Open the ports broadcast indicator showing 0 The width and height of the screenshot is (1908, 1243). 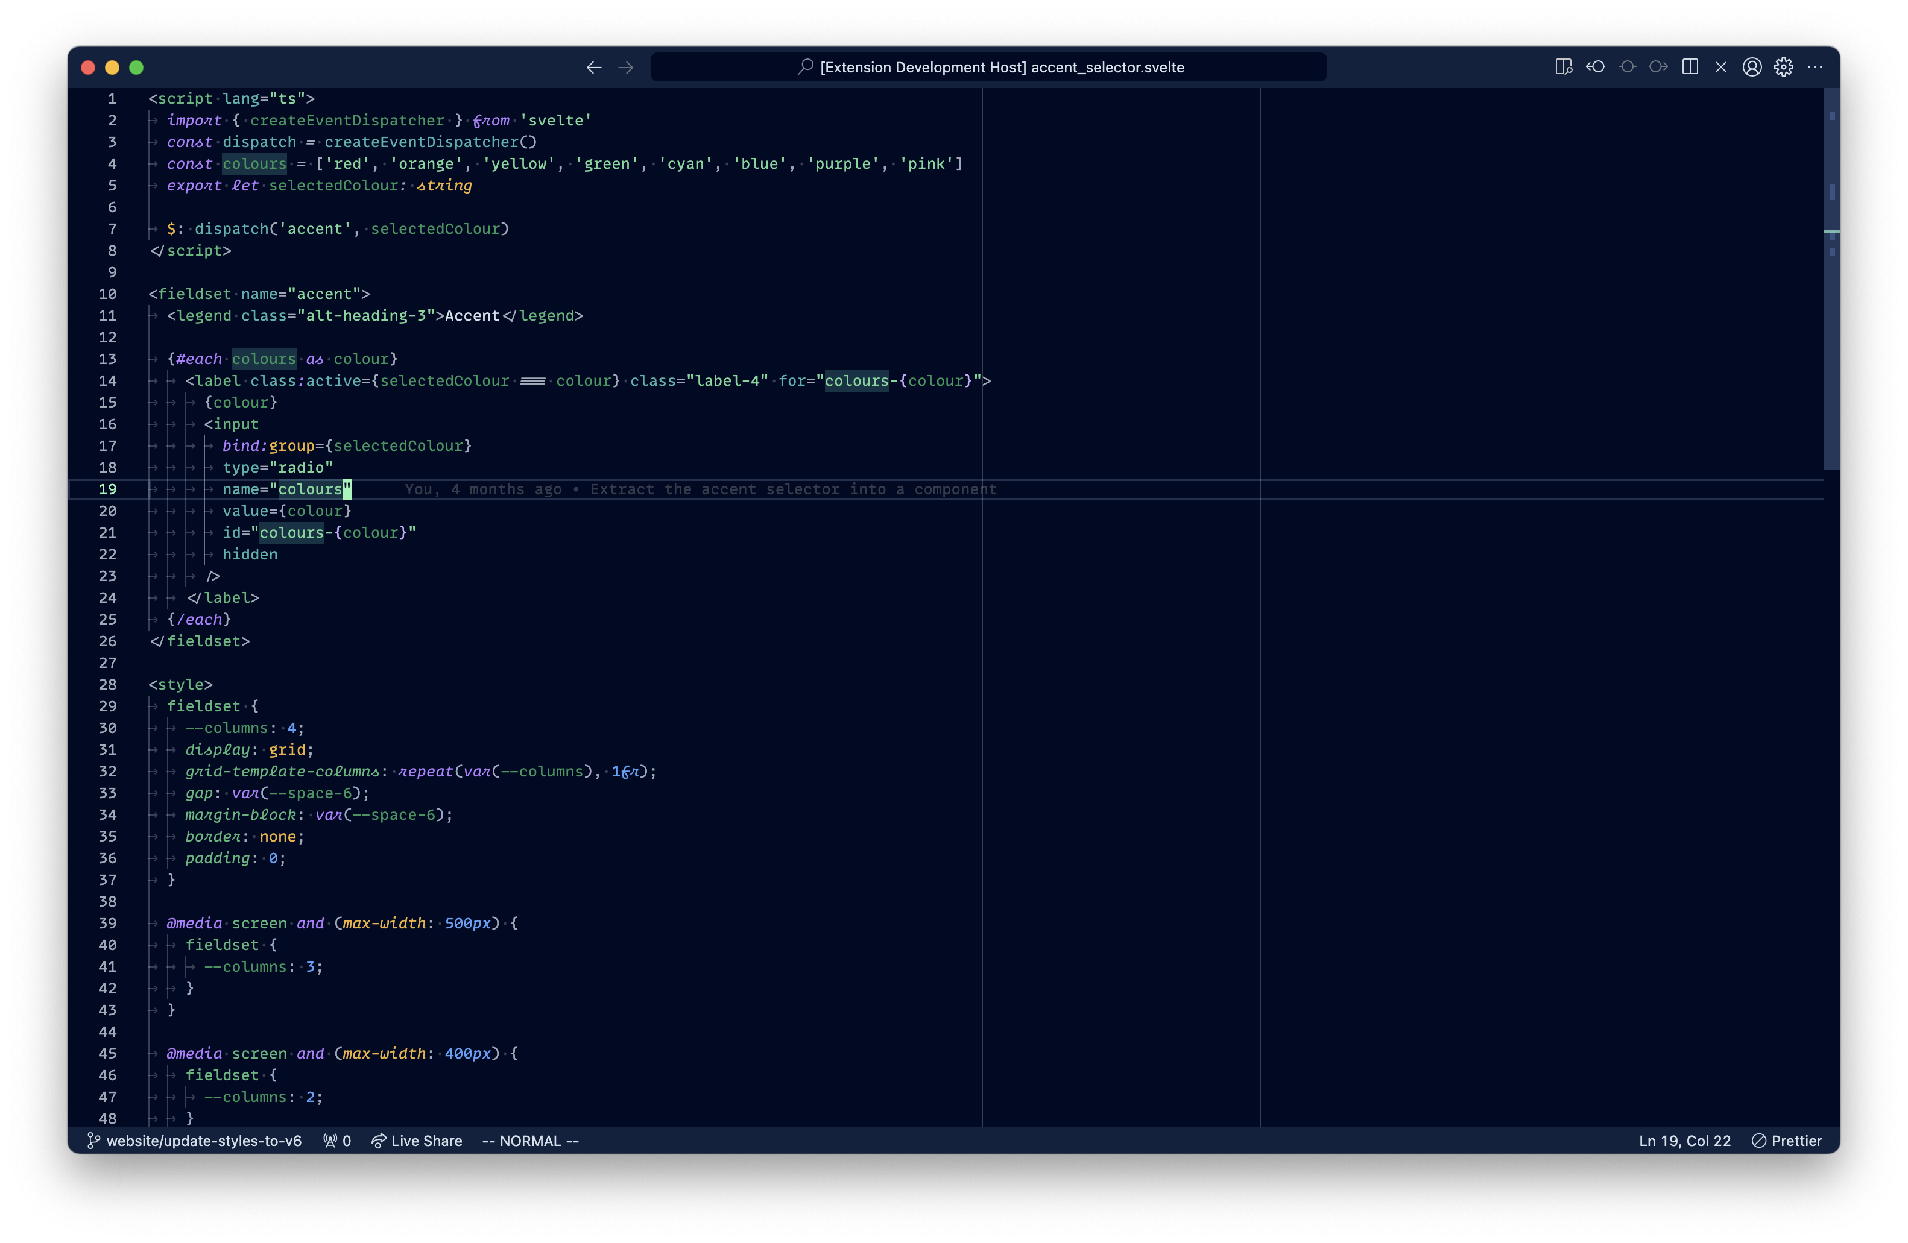(336, 1141)
